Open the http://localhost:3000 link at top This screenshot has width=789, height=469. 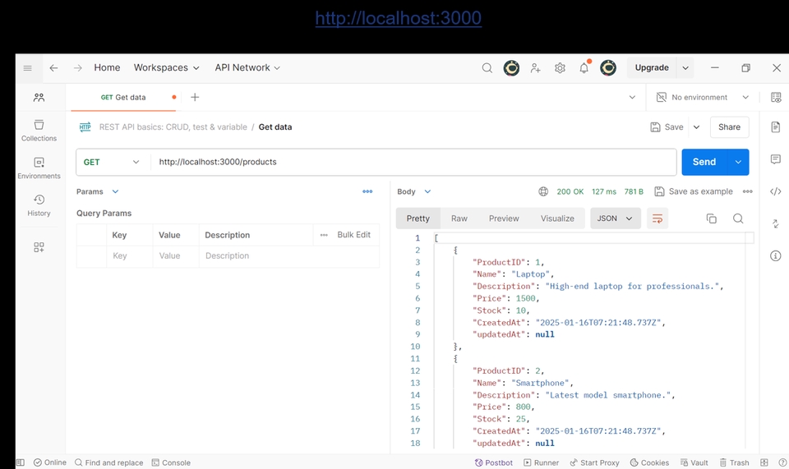(x=398, y=18)
